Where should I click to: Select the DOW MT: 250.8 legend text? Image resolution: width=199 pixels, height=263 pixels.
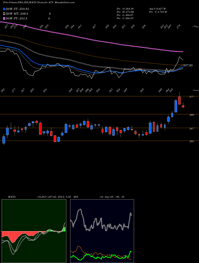click(17, 14)
